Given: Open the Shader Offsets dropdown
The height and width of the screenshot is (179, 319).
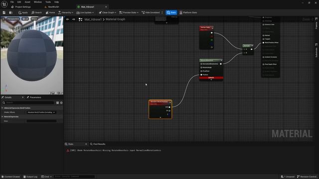Looking at the screenshot, I should tap(41, 112).
